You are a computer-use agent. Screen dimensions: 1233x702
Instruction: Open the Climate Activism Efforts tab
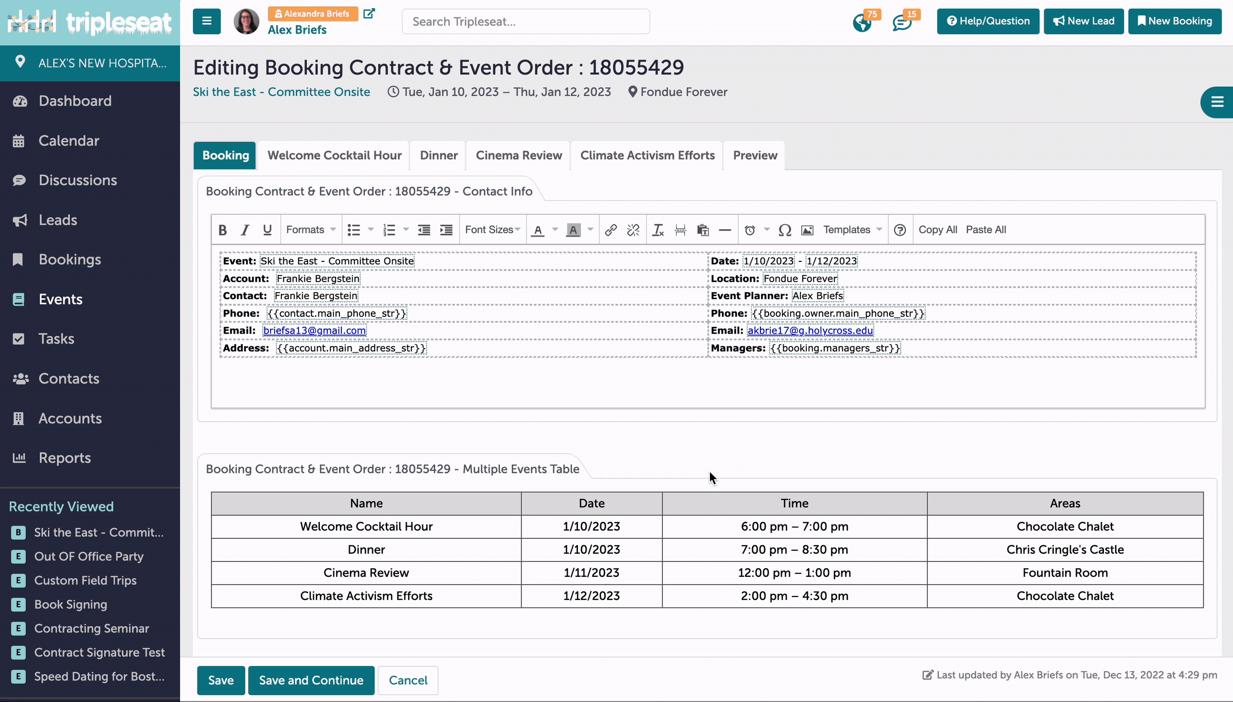647,155
